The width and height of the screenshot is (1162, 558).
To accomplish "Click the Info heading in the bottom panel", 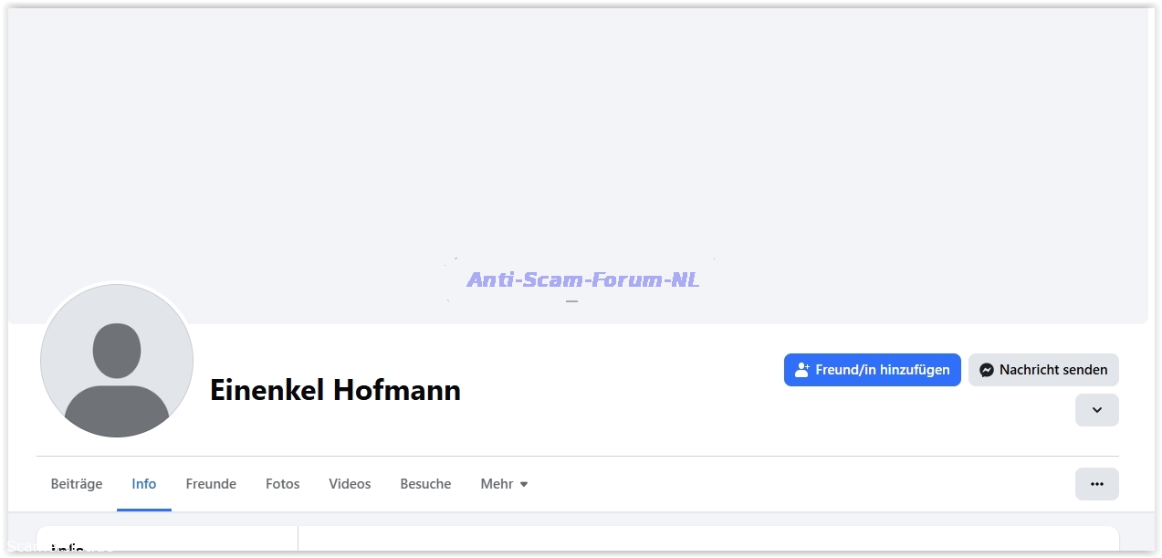I will tap(68, 548).
